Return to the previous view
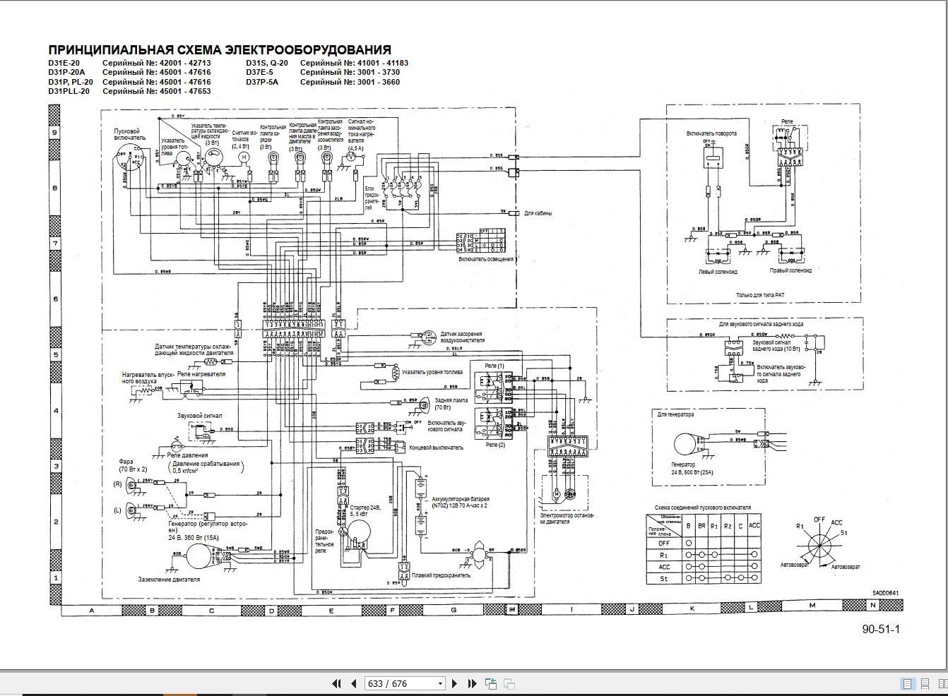 point(491,683)
